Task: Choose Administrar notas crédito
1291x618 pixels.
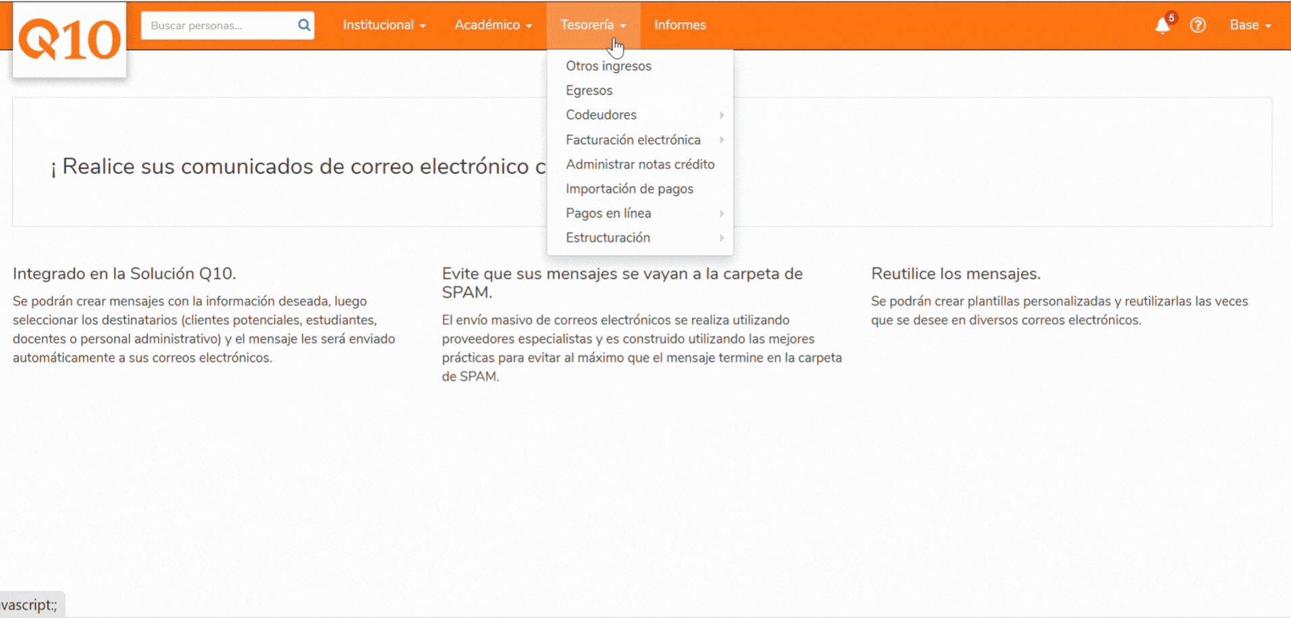Action: tap(640, 164)
